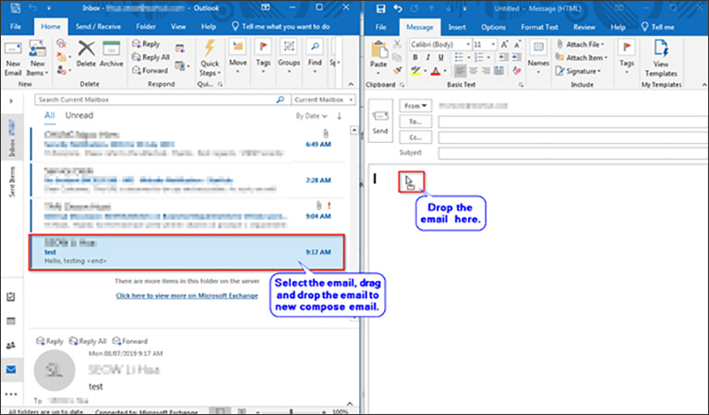This screenshot has width=709, height=415.
Task: Show All messages filter
Action: (49, 115)
